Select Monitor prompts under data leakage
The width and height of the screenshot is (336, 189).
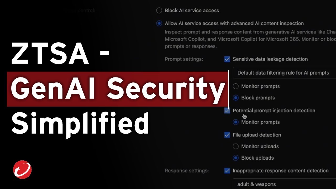(236, 86)
